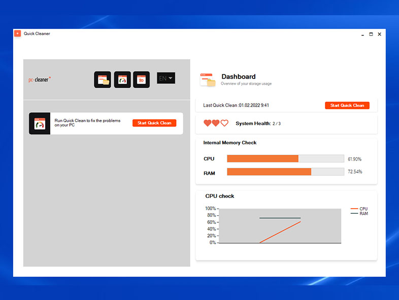Click the Dashboard folder icon beside the heading
Image resolution: width=399 pixels, height=300 pixels.
(208, 80)
